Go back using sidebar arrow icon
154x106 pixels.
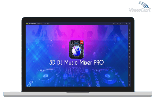(129, 78)
